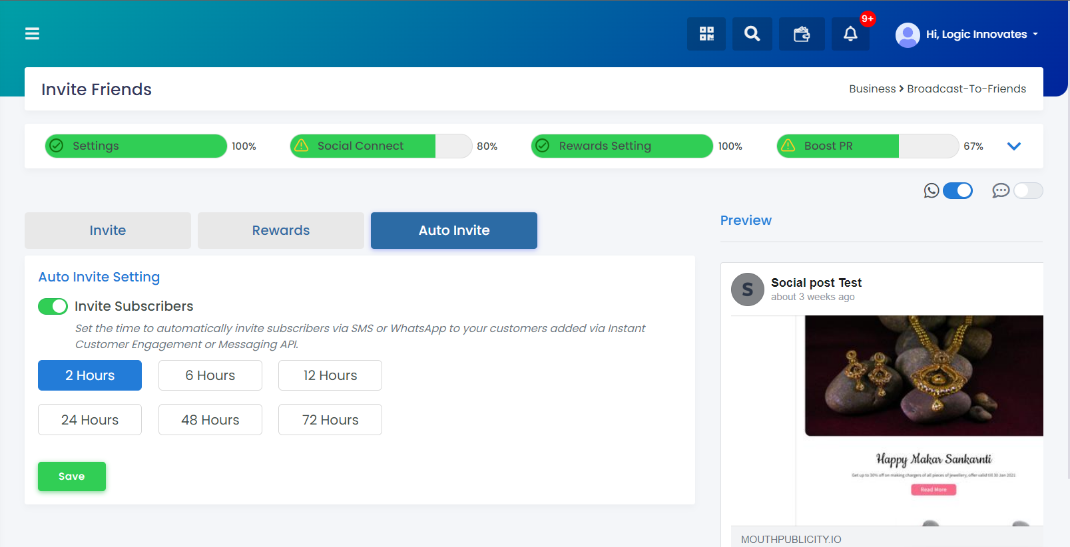
Task: Click the 'about 3 weeks ago' timestamp
Action: pos(813,297)
